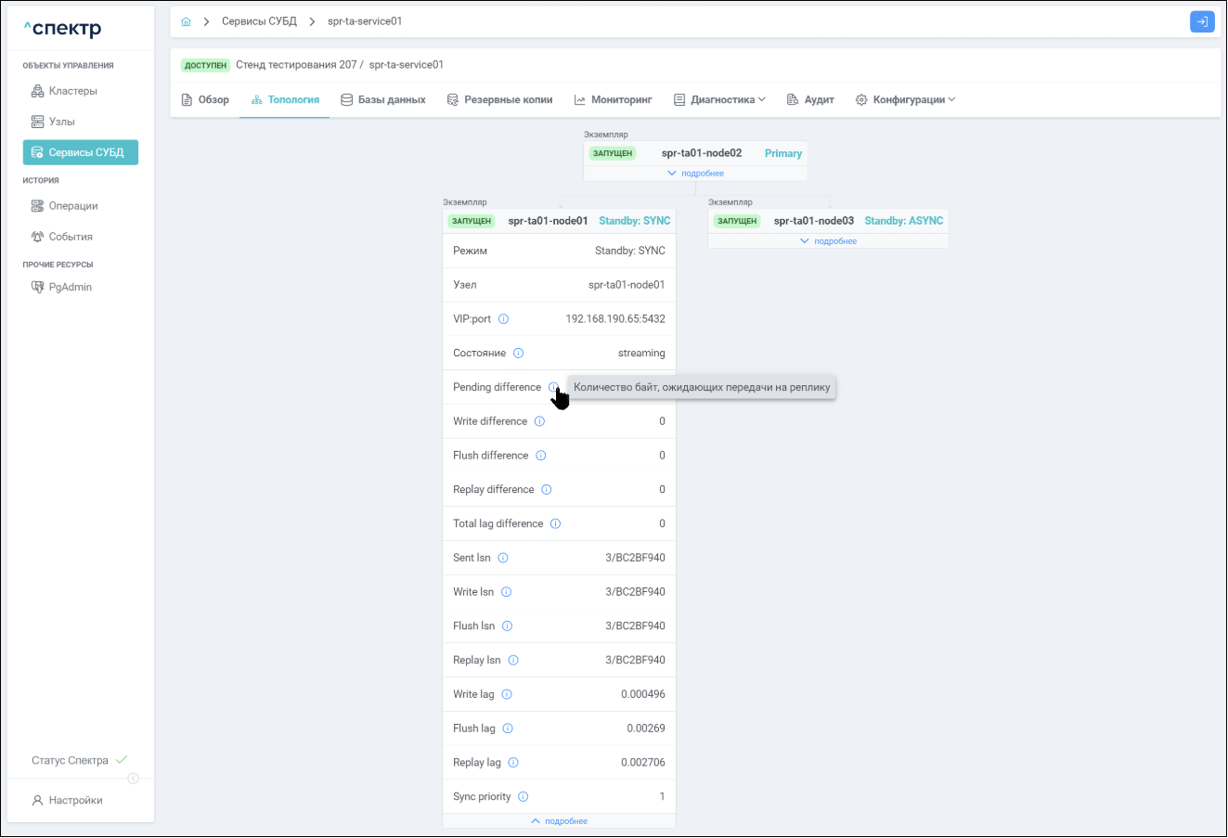Screen dimensions: 1228x838
Task: Open Настройки at the sidebar bottom
Action: pos(75,800)
